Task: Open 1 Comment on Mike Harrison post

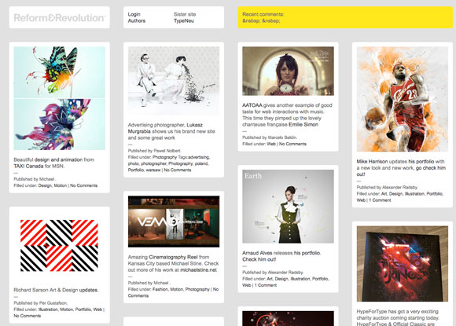Action: coord(380,200)
